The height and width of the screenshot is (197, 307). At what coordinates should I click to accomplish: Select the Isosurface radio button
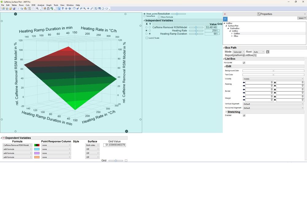pyautogui.click(x=145, y=16)
